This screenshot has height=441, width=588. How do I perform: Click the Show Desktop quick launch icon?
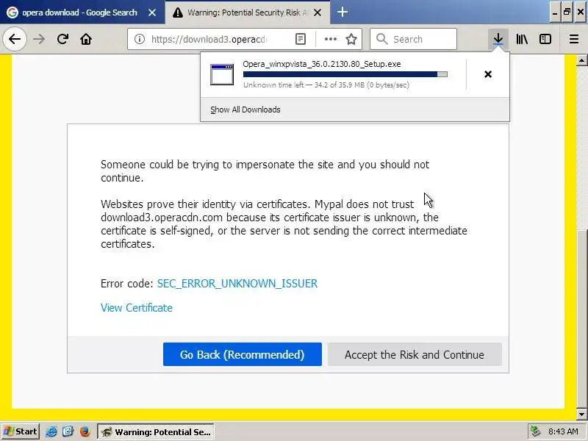point(68,431)
